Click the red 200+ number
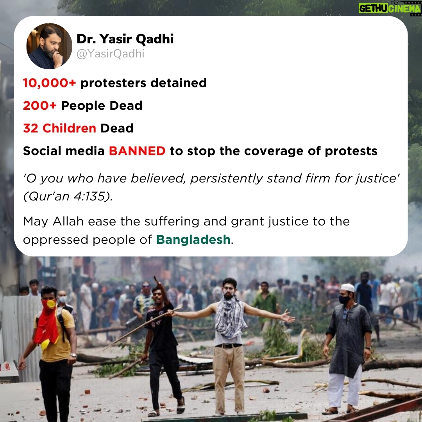Viewport: 422px width, 422px height. click(40, 105)
